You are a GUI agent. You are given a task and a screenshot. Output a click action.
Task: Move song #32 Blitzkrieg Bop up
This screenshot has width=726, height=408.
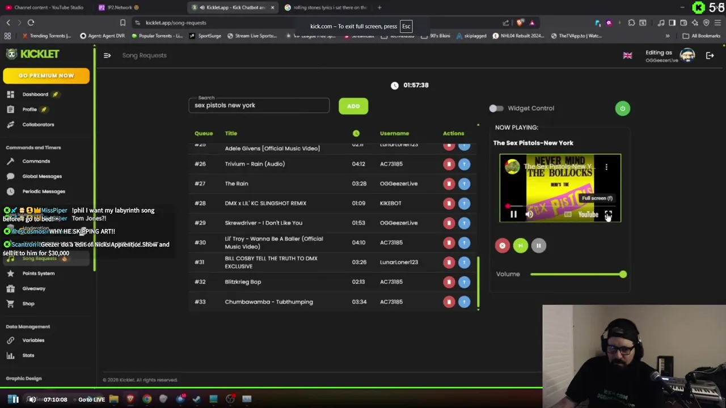[464, 282]
